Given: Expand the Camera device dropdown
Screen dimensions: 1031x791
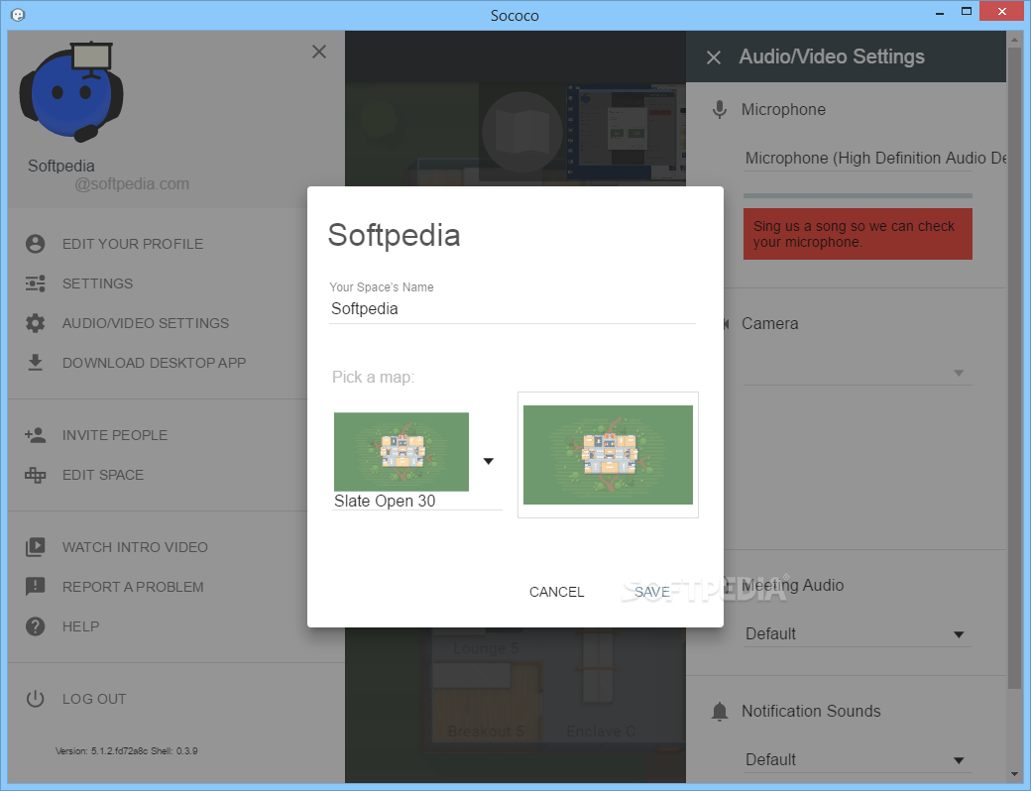Looking at the screenshot, I should pyautogui.click(x=959, y=373).
